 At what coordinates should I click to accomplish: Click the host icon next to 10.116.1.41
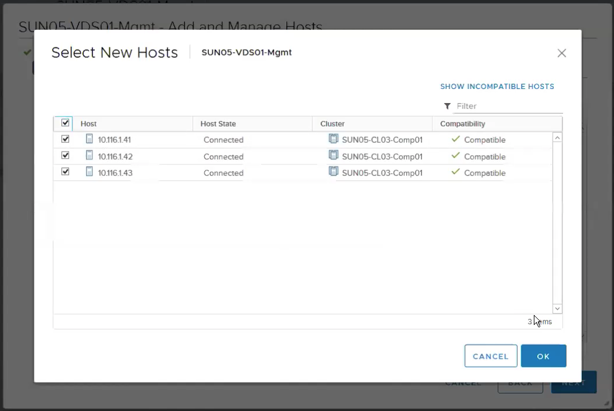[90, 139]
